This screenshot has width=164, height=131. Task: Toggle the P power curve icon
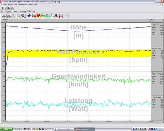[x=52, y=16]
